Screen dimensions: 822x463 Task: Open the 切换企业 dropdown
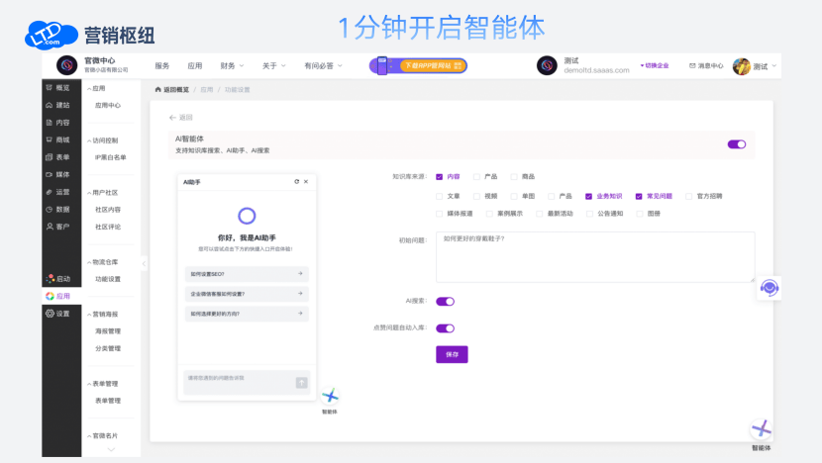pos(655,66)
